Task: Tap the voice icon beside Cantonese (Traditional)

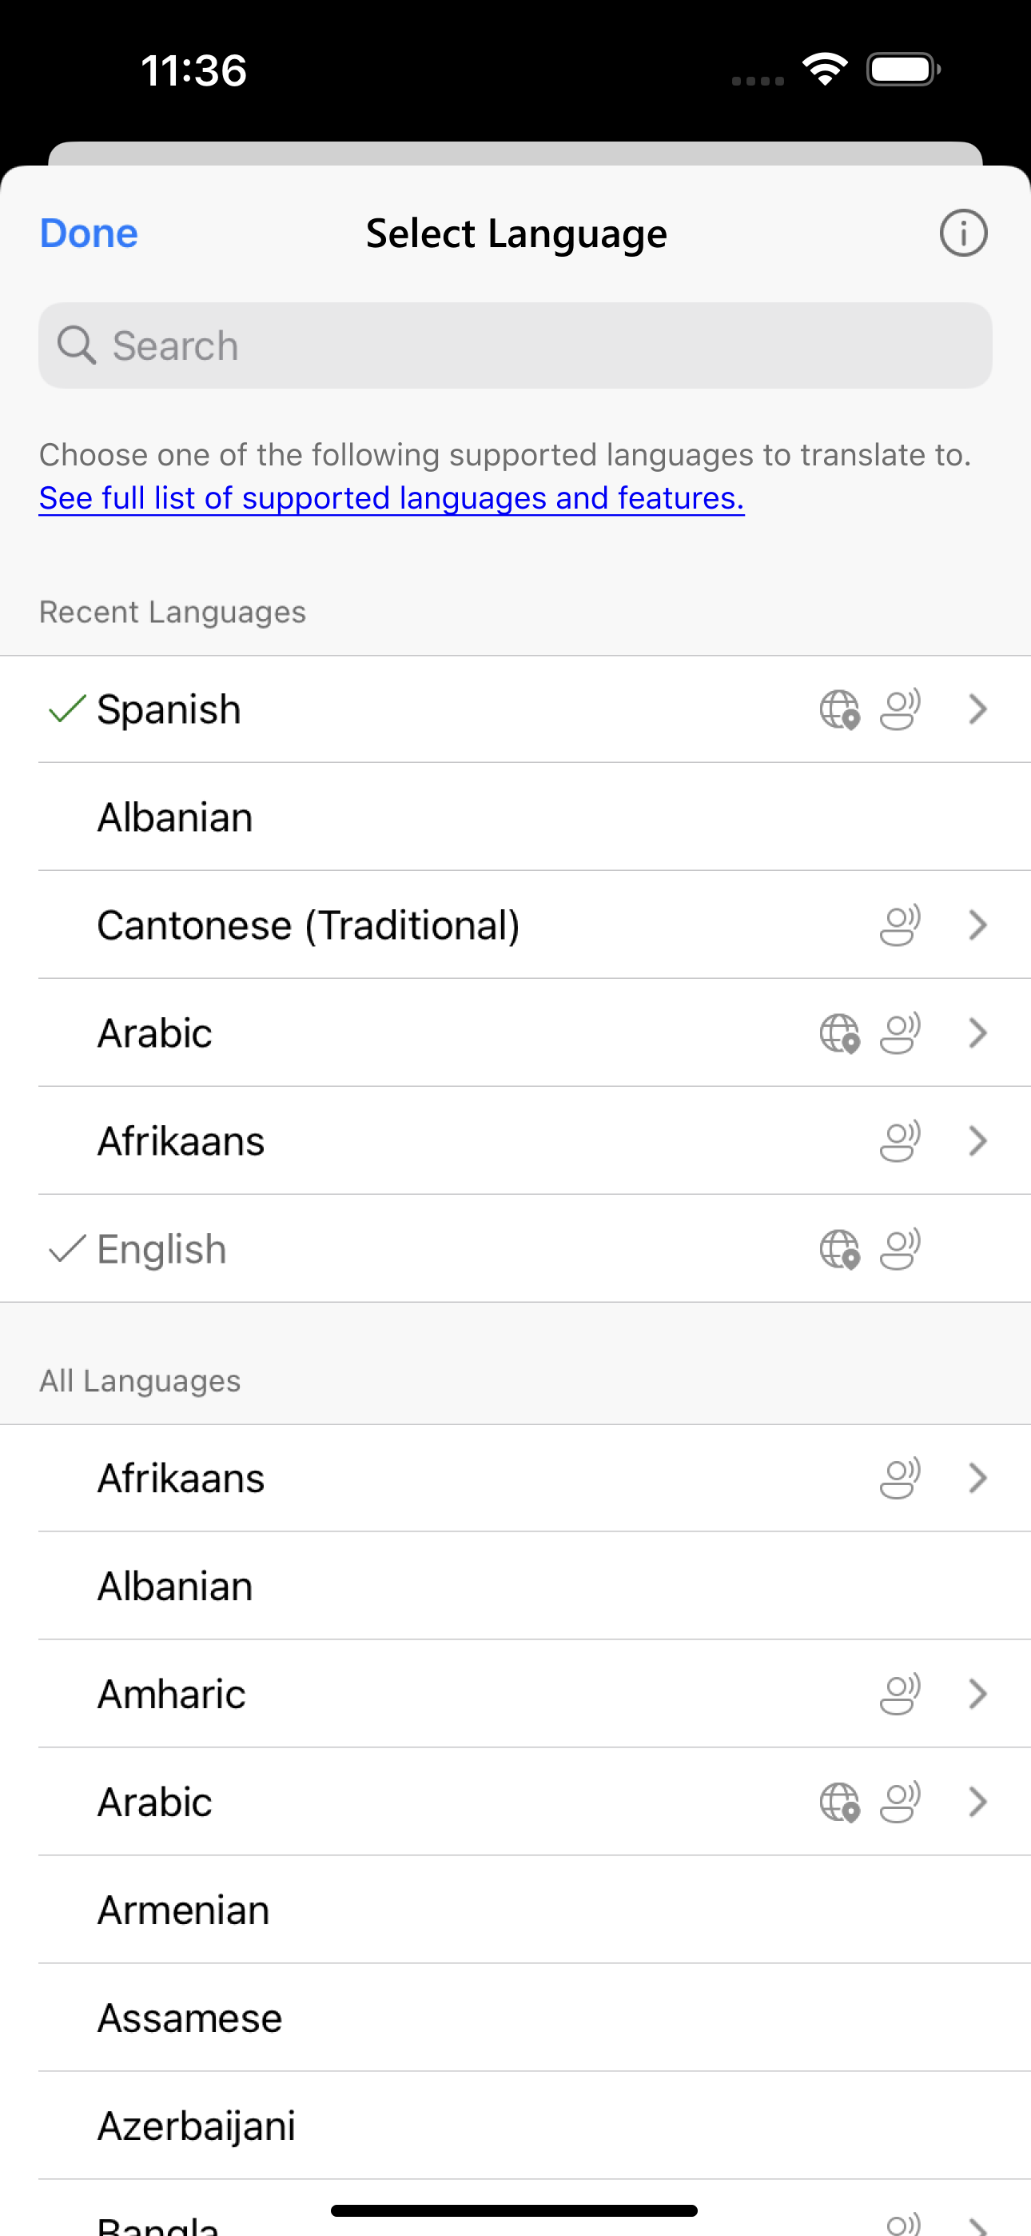Action: [899, 925]
